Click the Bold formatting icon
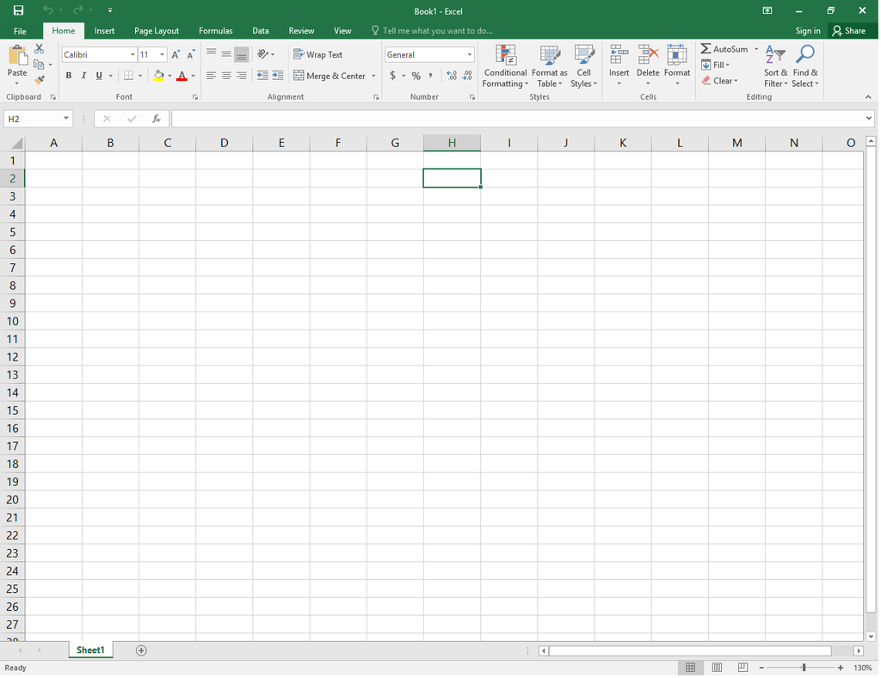The image size is (881, 678). point(68,75)
